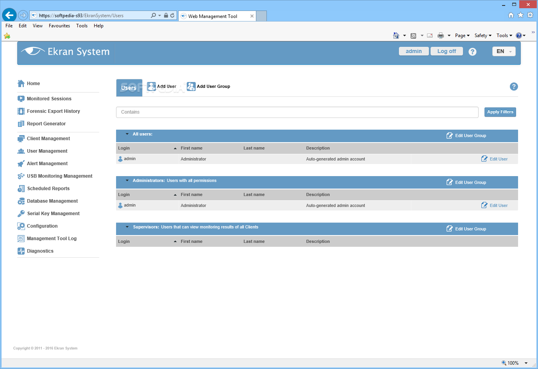
Task: Click the Client Management icon
Action: point(21,139)
